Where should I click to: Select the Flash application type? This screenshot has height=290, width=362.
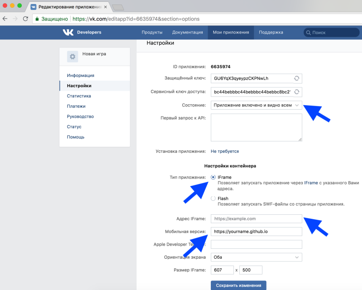point(213,198)
